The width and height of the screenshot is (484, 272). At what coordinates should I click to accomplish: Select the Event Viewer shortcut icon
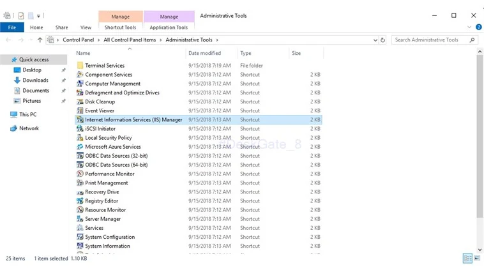click(x=80, y=110)
